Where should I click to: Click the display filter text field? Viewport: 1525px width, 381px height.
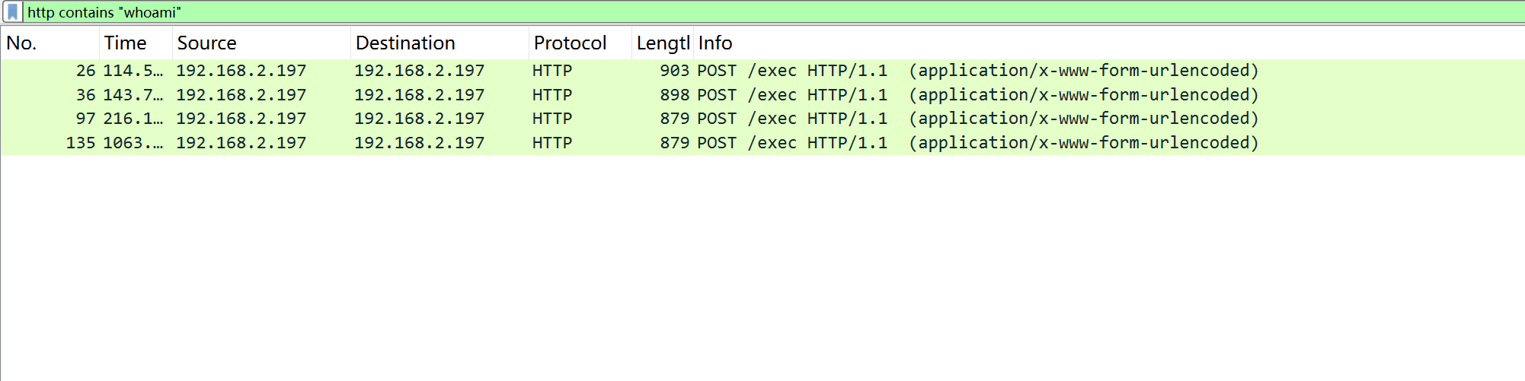762,12
